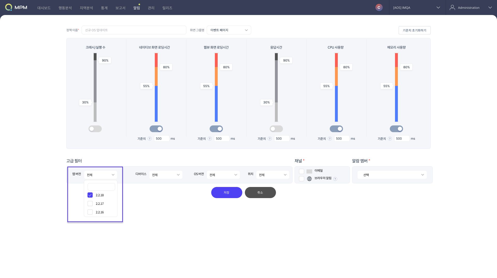Click crash/run count 90% slider handle
This screenshot has height=278, width=497.
(x=105, y=60)
